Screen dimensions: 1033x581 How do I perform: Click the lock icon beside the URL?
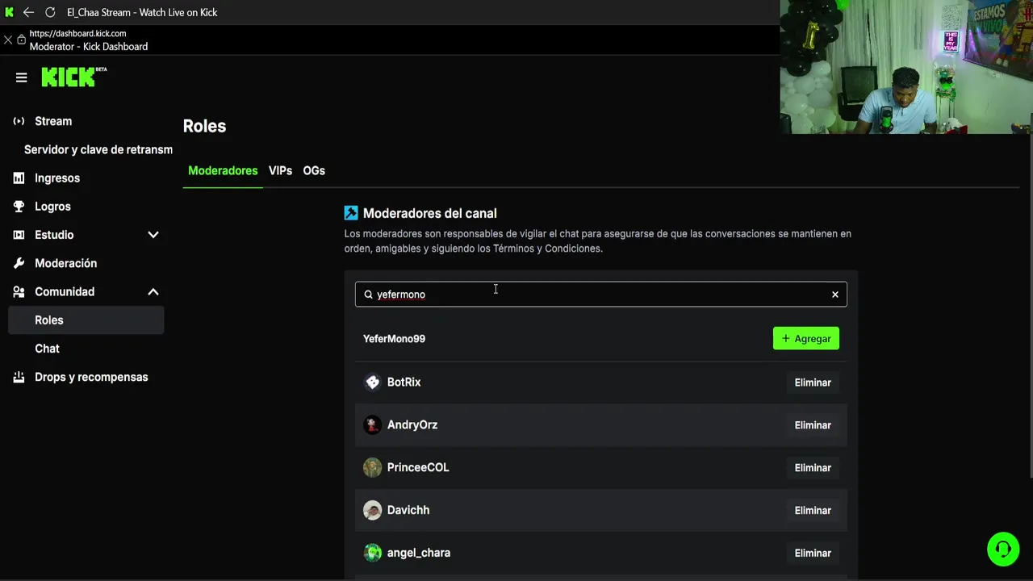point(22,40)
